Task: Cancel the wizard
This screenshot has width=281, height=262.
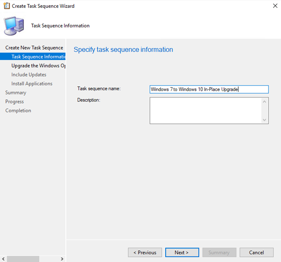Action: [256, 252]
